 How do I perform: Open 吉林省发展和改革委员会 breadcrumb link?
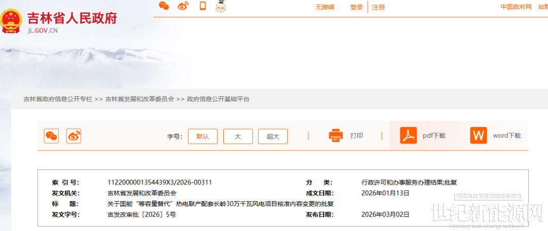coord(140,99)
